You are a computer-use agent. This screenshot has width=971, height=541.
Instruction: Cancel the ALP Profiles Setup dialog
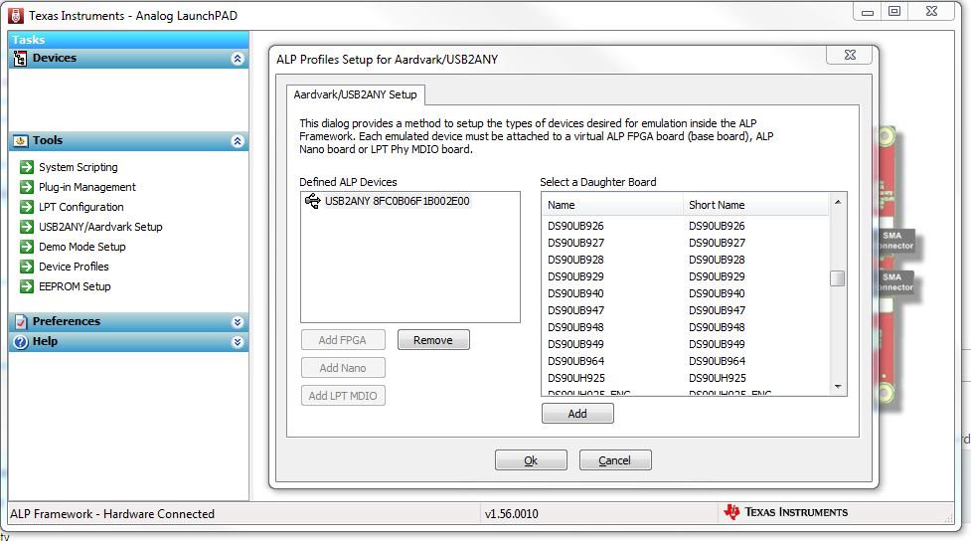click(x=615, y=460)
